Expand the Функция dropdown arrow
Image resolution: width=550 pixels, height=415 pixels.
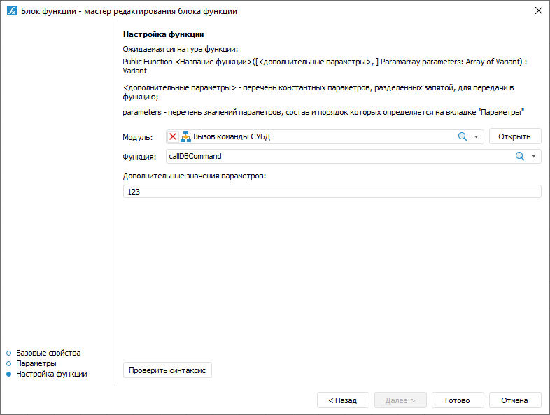click(534, 157)
